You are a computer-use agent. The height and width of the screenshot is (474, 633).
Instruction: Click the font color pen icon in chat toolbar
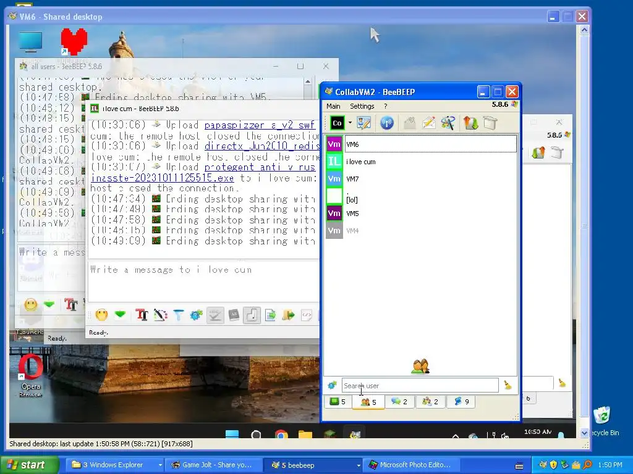[x=160, y=315]
